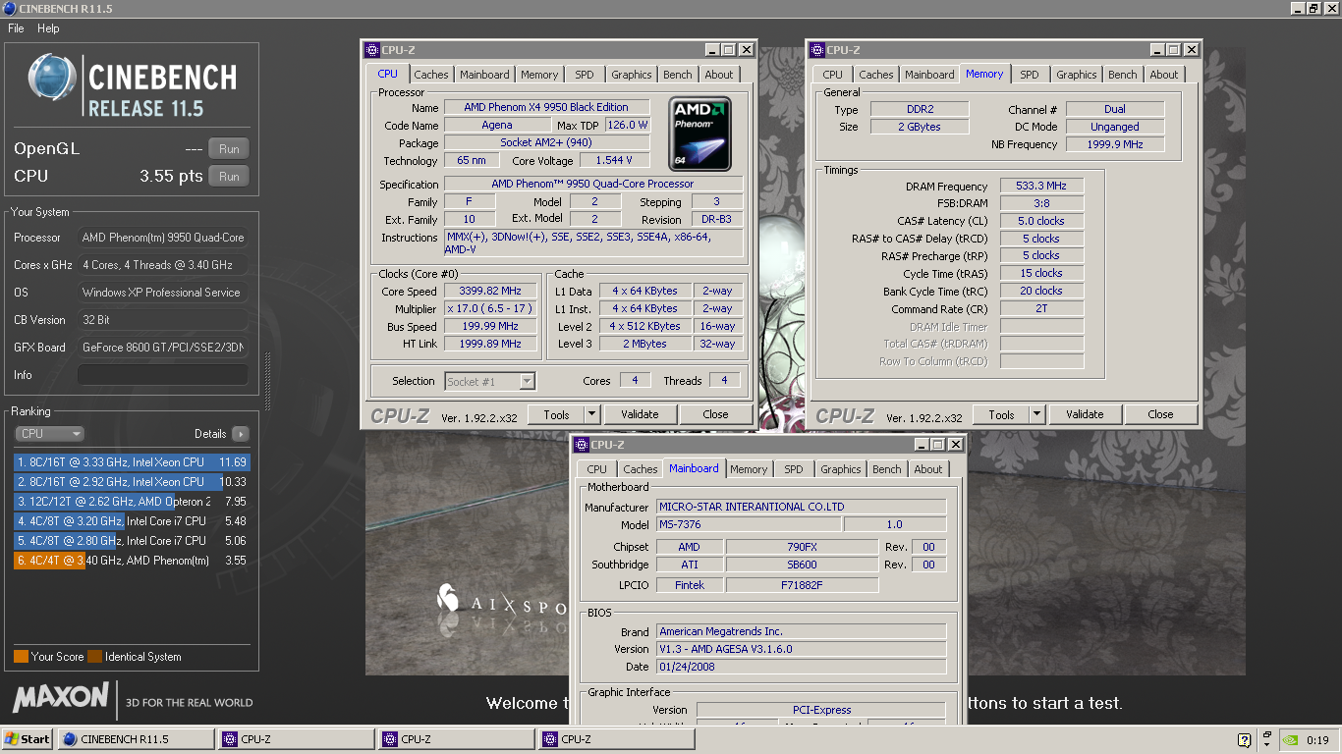Expand ranking Details arrow
This screenshot has width=1342, height=754.
[x=241, y=434]
